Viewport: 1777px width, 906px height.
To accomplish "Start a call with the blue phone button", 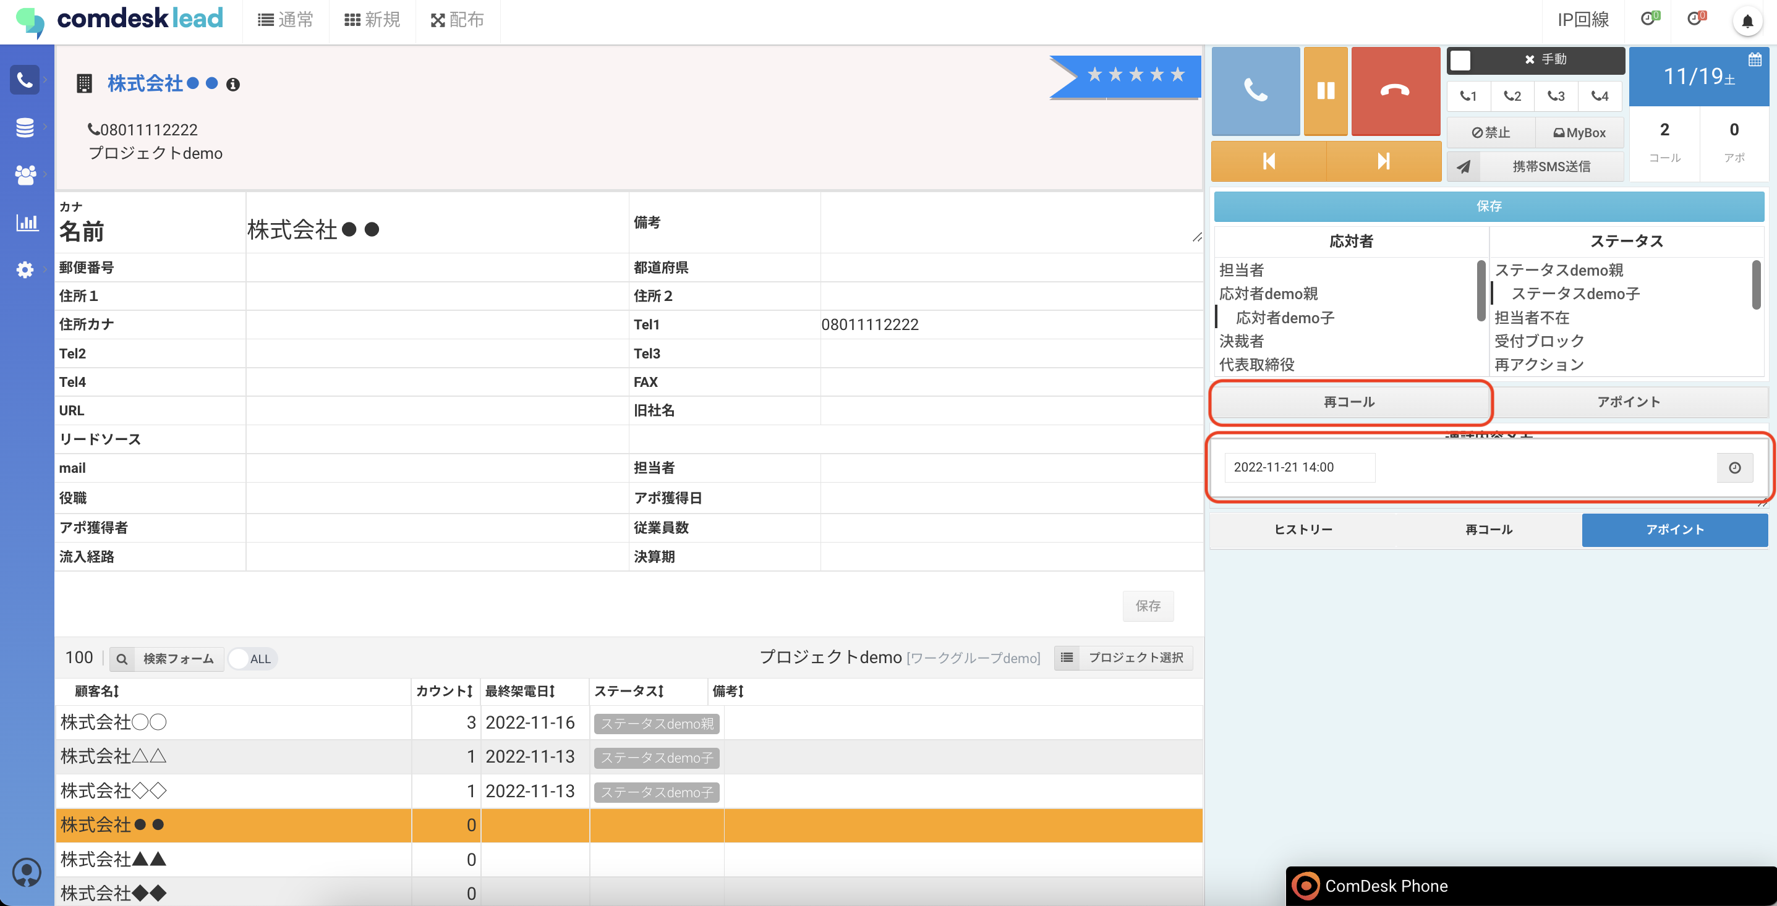I will 1256,90.
